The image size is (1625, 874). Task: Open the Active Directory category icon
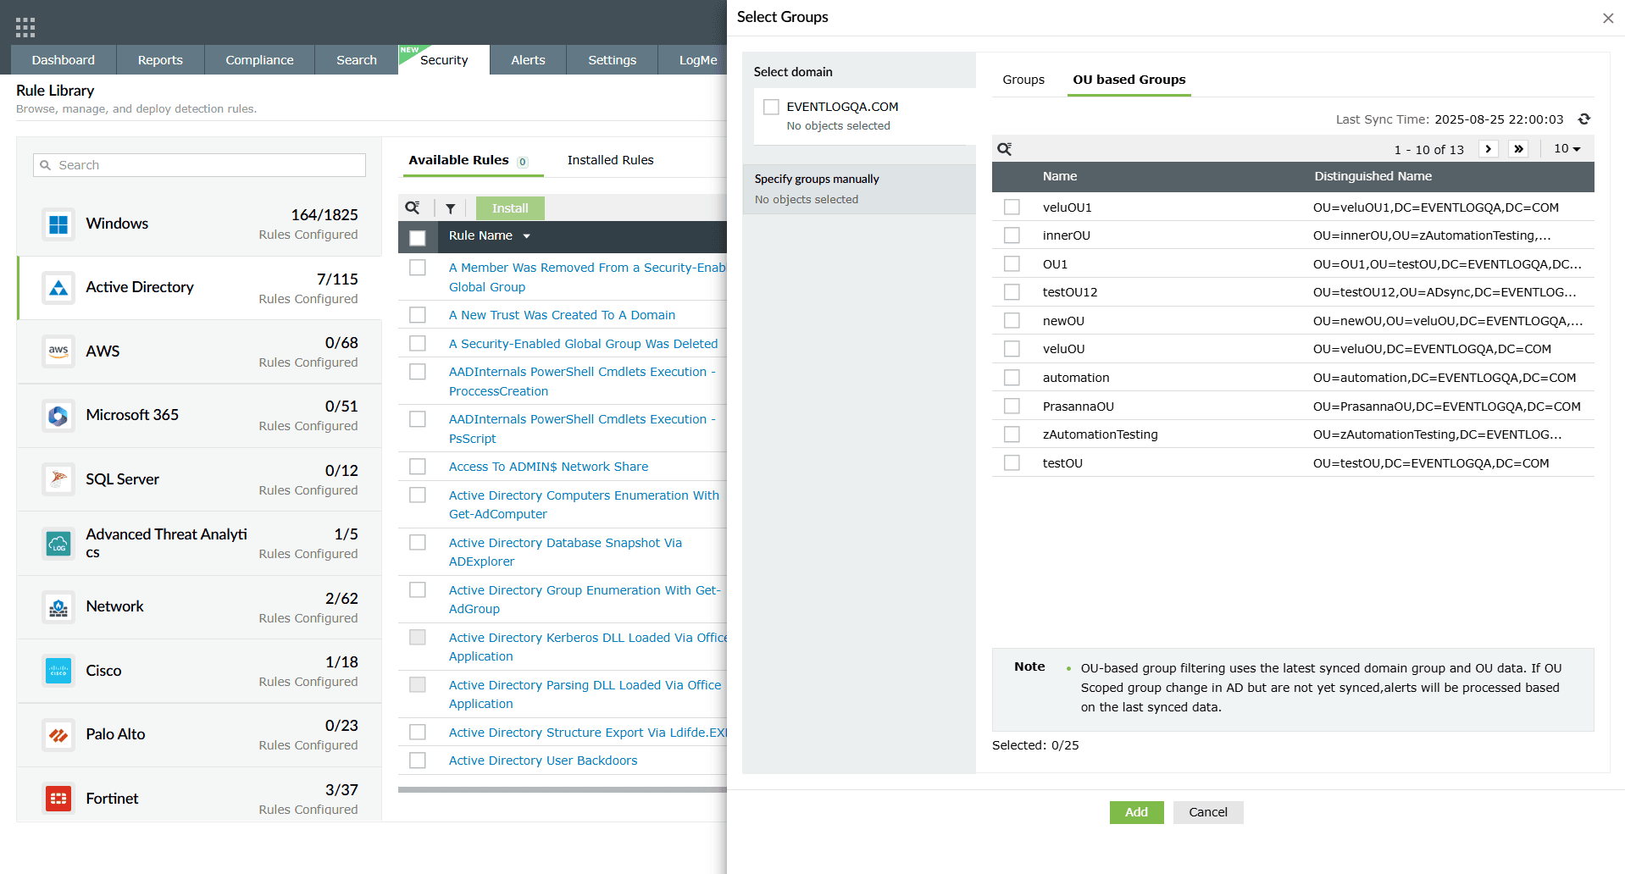point(58,288)
